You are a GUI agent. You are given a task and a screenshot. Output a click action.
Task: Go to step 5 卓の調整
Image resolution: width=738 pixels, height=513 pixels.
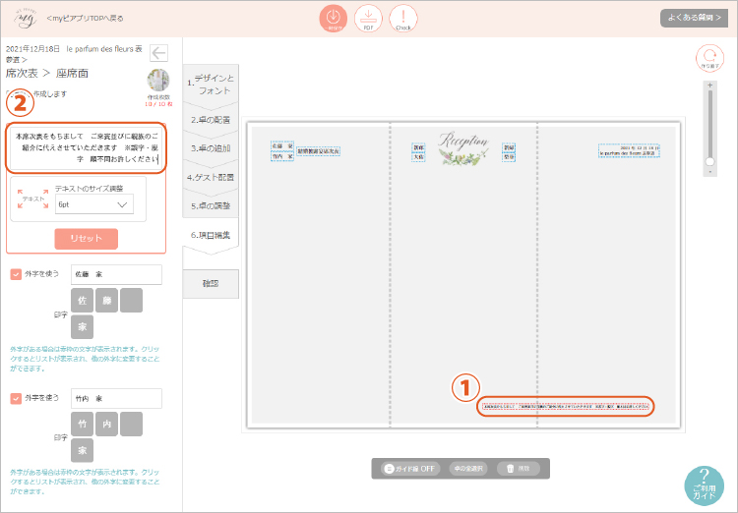click(x=212, y=206)
